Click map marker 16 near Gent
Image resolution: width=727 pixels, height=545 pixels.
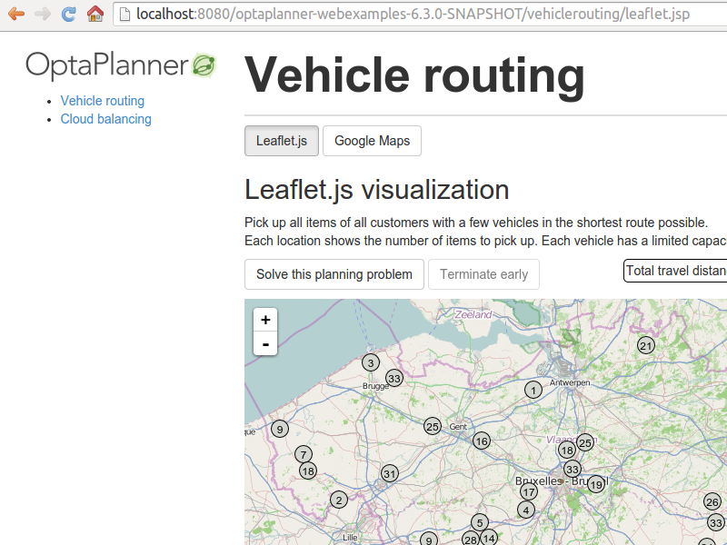click(482, 441)
